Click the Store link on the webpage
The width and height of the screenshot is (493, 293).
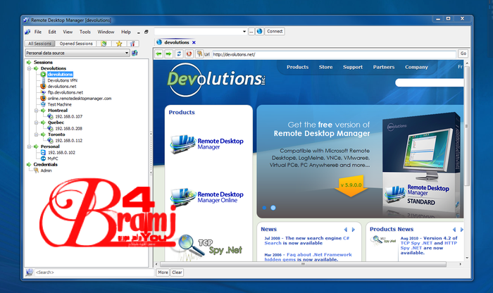tap(325, 67)
